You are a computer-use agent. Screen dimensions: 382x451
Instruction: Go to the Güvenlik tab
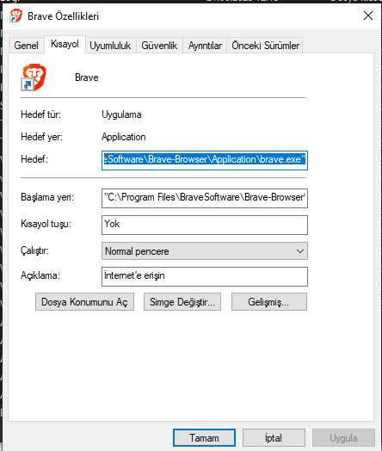coord(159,46)
